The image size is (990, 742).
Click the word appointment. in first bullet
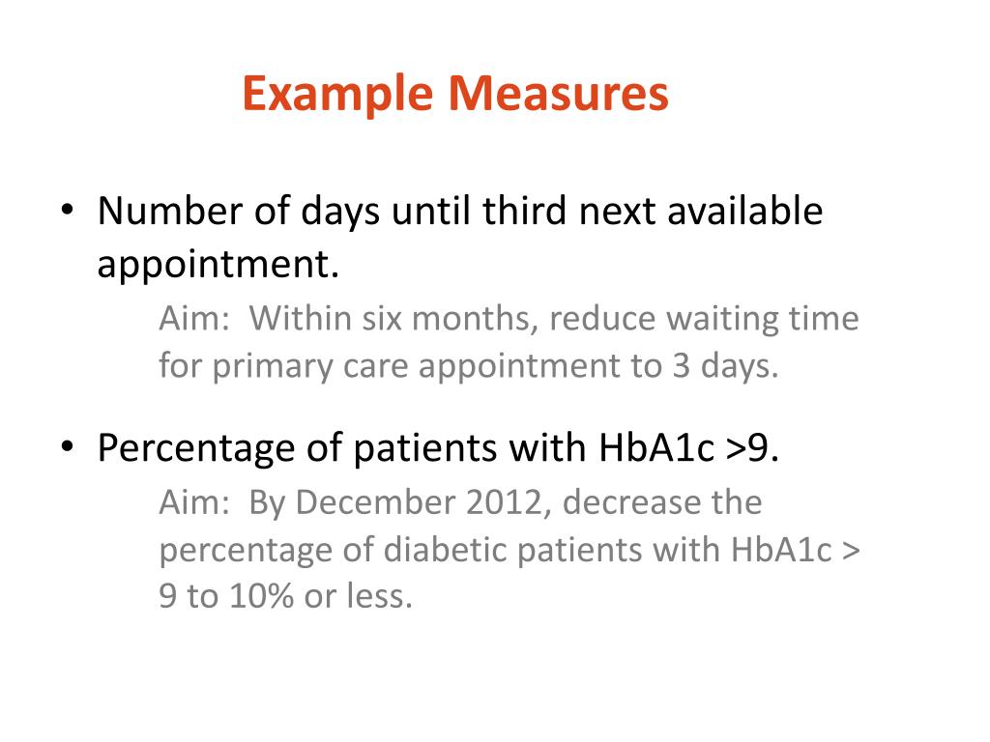218,265
